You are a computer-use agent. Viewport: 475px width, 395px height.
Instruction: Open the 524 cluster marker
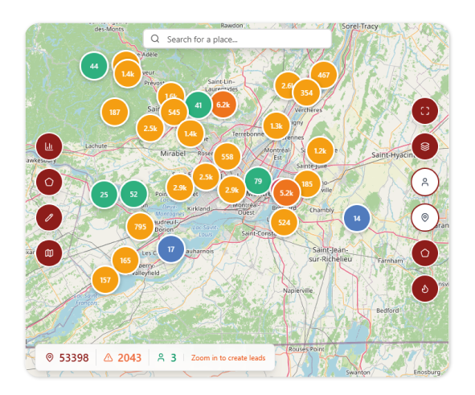(x=284, y=223)
